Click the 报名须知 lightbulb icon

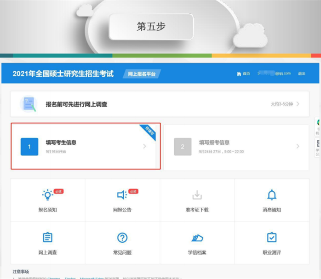tap(47, 195)
